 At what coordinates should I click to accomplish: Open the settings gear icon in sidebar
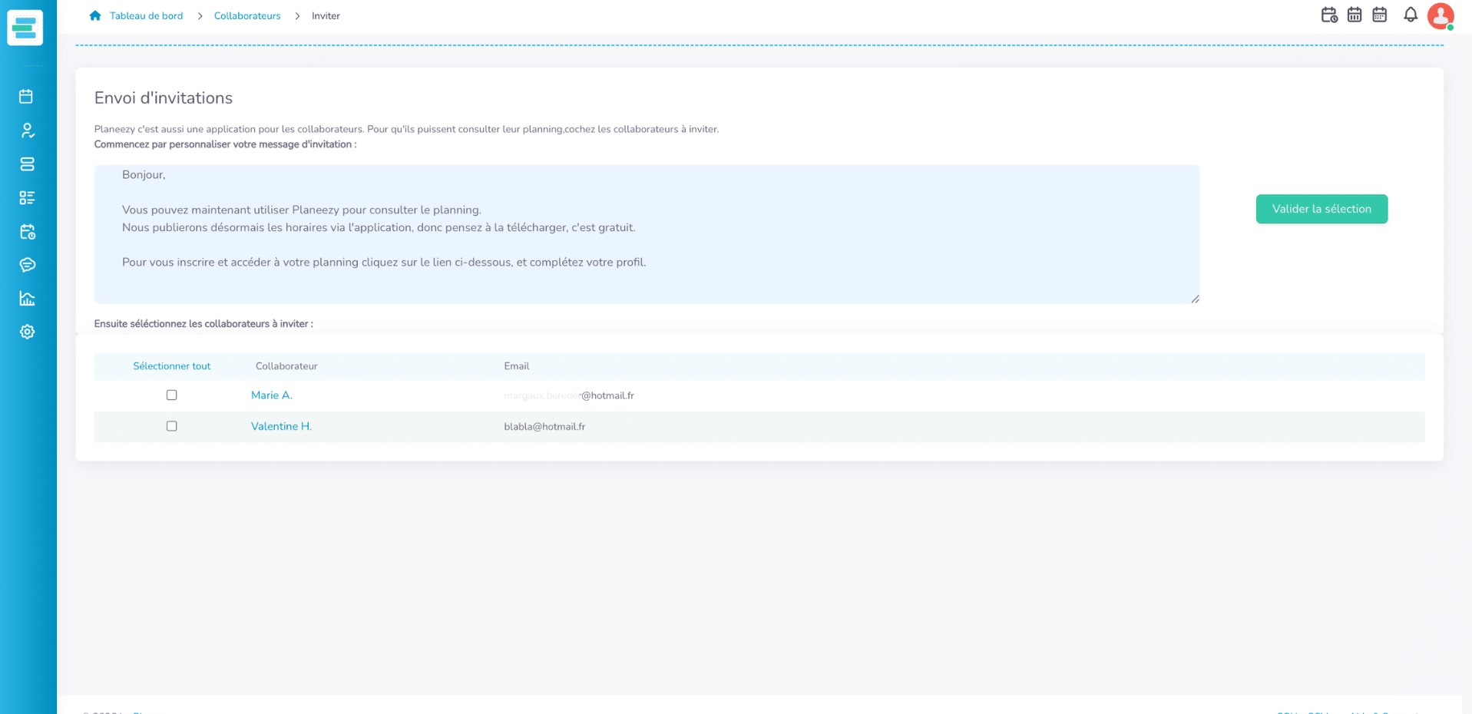[27, 332]
